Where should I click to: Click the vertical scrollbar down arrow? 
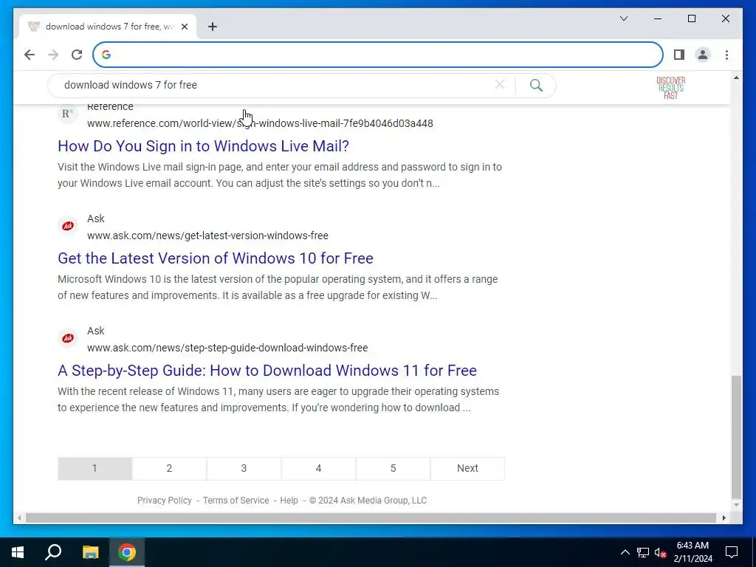(x=736, y=505)
